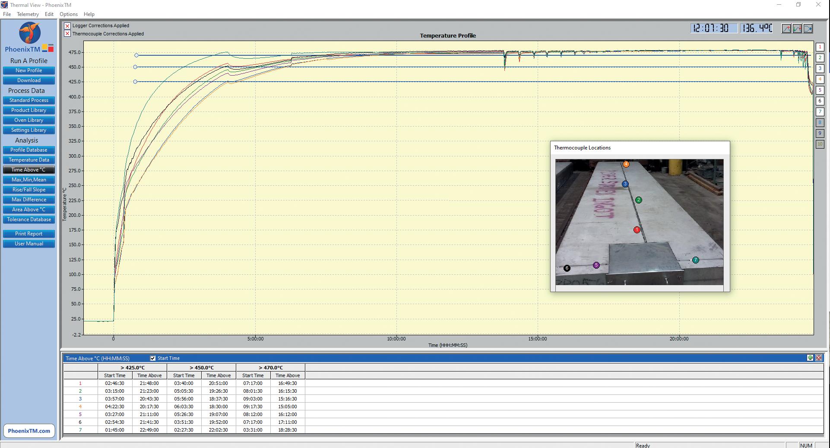Visit the PhoenixTM.com link
Screen dimensions: 830x448
click(x=29, y=431)
